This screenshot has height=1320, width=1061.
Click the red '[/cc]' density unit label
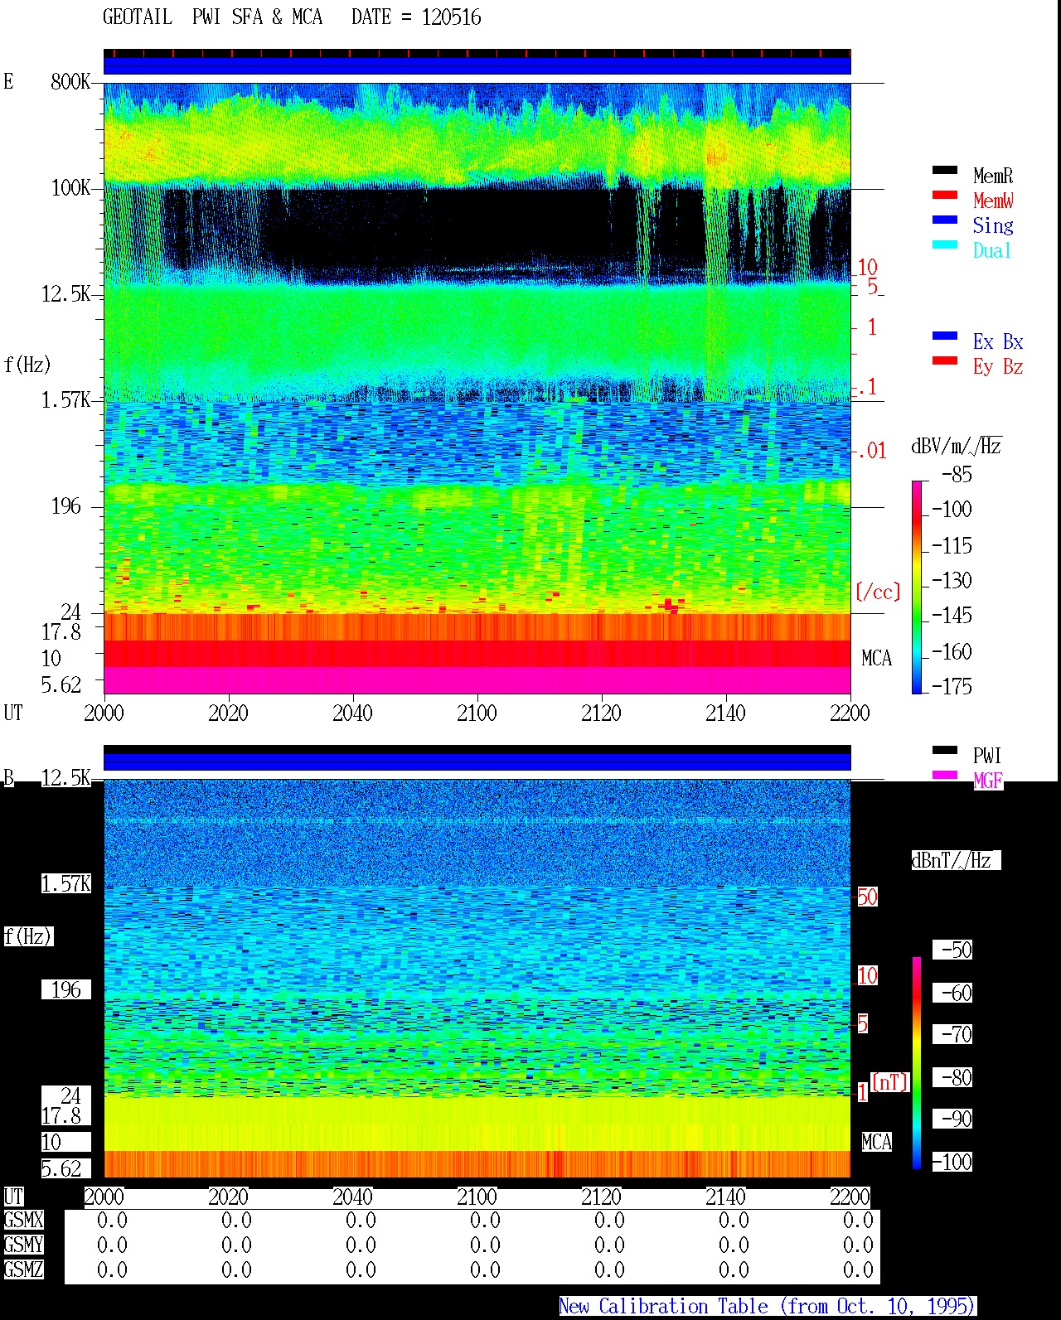click(x=878, y=592)
